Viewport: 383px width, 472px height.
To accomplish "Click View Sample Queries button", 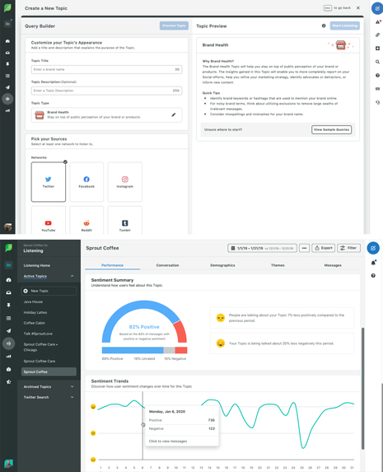I will [x=331, y=130].
